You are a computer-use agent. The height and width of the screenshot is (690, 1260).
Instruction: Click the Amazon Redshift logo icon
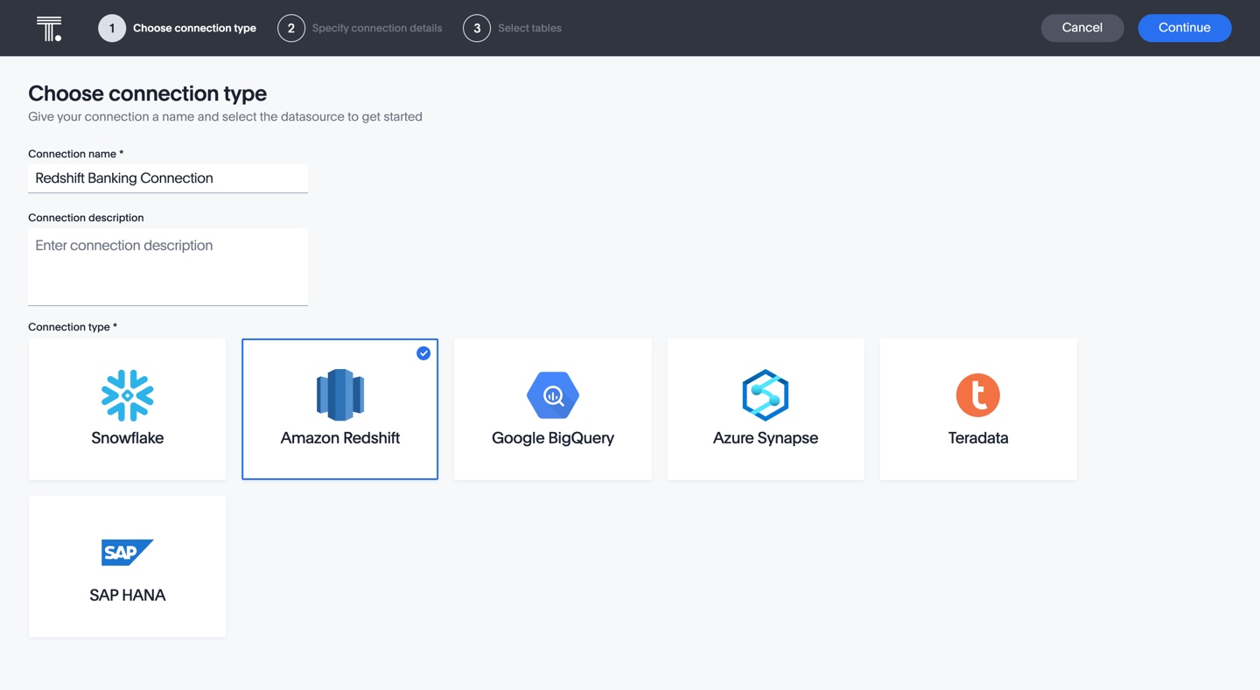pyautogui.click(x=340, y=395)
